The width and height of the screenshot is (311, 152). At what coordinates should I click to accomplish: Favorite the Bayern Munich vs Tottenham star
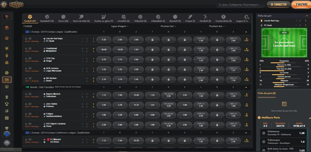(26, 94)
